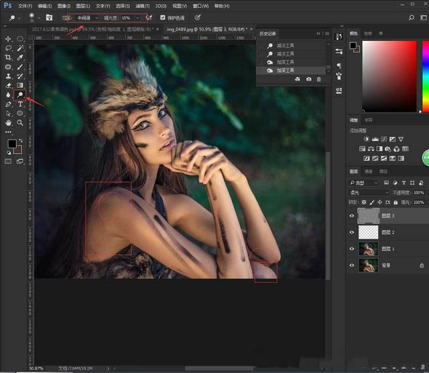The image size is (429, 373).
Task: Expand the 曝光度 exposure dropdown
Action: pos(138,17)
